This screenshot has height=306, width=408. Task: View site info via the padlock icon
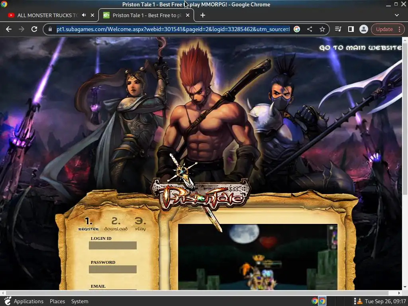point(50,29)
